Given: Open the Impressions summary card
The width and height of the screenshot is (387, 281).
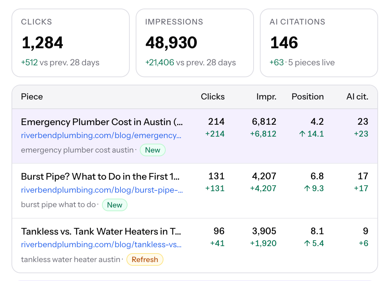Looking at the screenshot, I should [x=195, y=43].
